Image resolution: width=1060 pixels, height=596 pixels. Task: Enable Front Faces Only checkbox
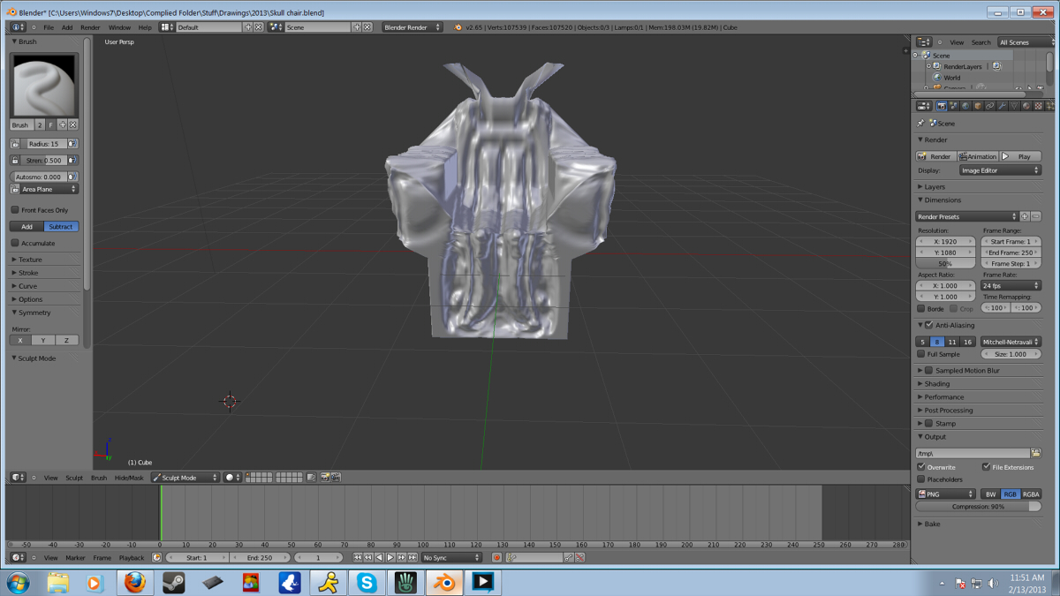click(x=15, y=210)
